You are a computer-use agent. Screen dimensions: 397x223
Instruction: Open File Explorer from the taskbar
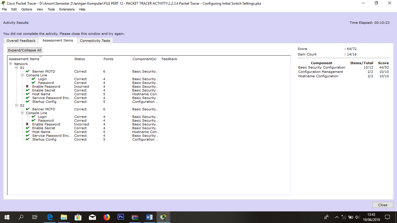click(x=64, y=217)
